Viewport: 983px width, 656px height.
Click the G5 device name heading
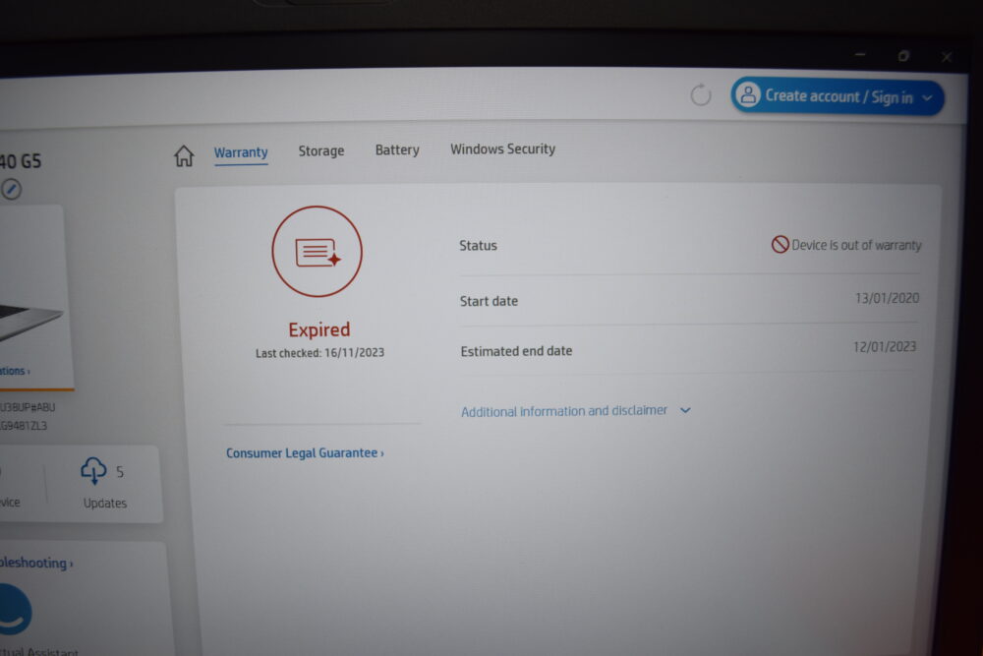21,161
